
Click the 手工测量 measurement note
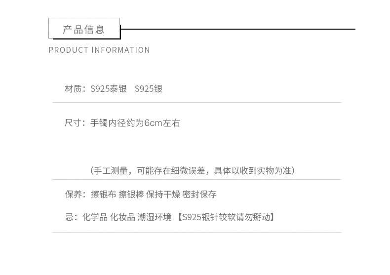click(193, 170)
